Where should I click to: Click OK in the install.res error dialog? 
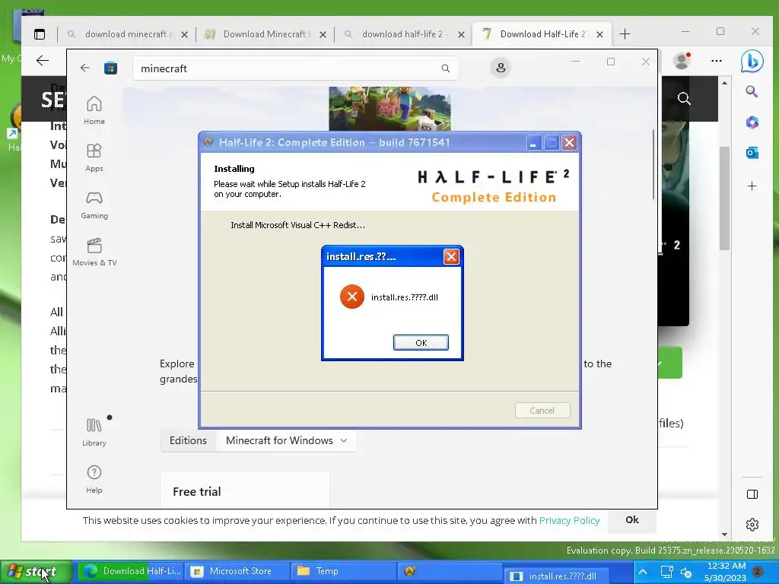pos(421,343)
